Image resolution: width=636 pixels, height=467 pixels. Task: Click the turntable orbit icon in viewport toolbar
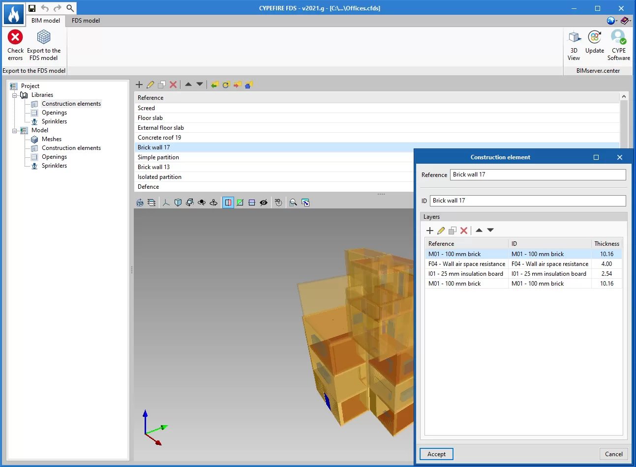213,203
